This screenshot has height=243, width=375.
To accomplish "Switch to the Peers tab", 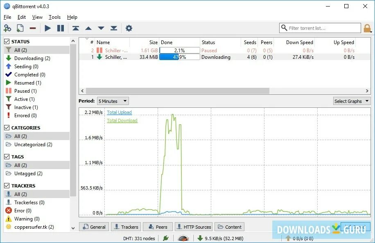I will pyautogui.click(x=158, y=227).
